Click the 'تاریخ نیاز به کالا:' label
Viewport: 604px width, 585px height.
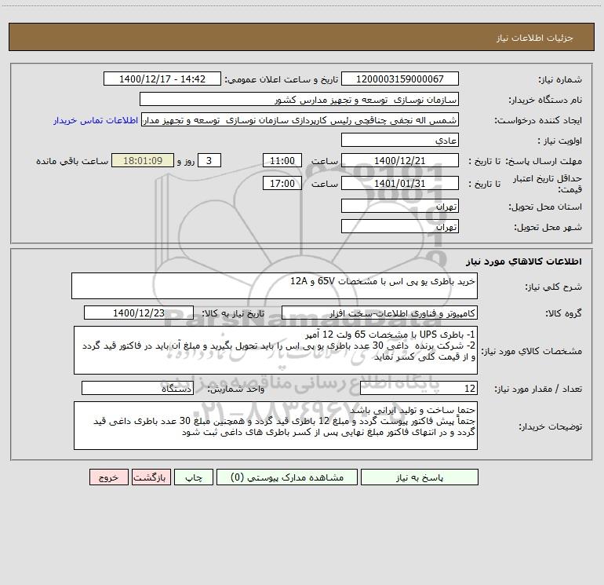233,313
